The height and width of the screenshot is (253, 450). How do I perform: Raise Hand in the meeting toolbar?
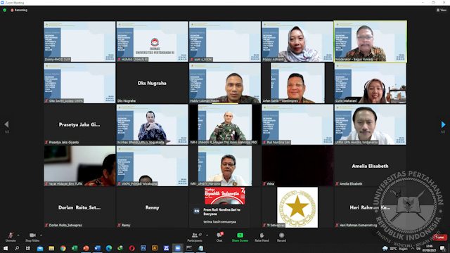(262, 237)
